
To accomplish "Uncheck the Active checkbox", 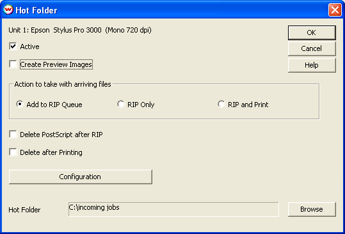I will (x=13, y=47).
